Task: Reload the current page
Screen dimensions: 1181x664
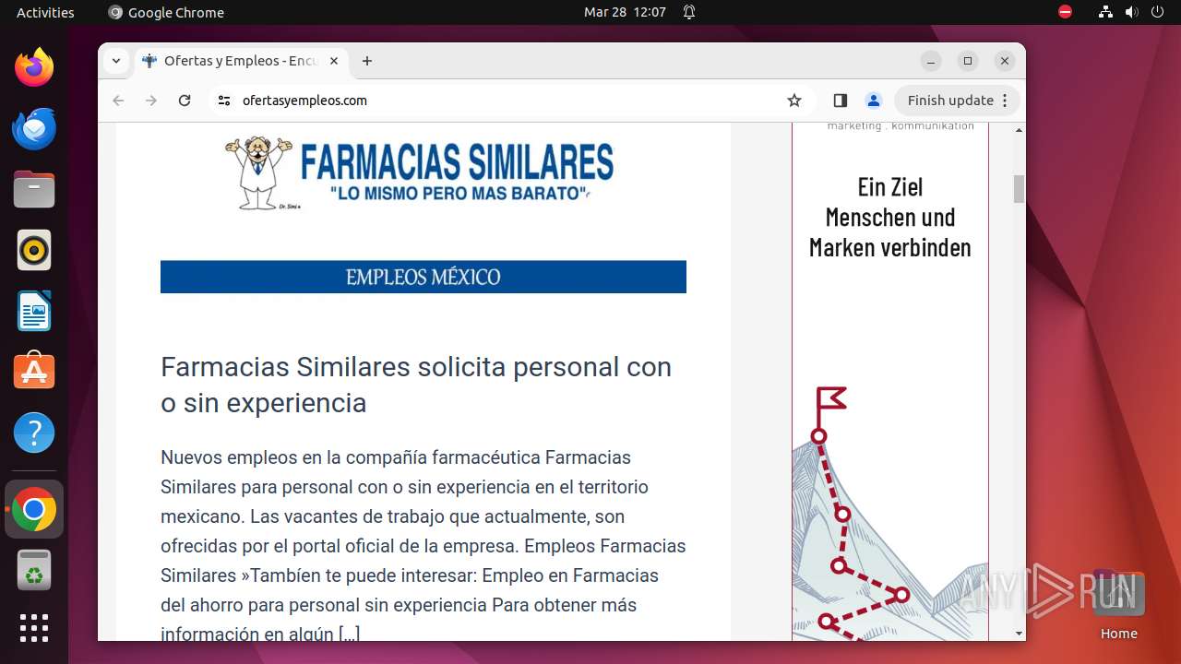Action: [x=185, y=101]
